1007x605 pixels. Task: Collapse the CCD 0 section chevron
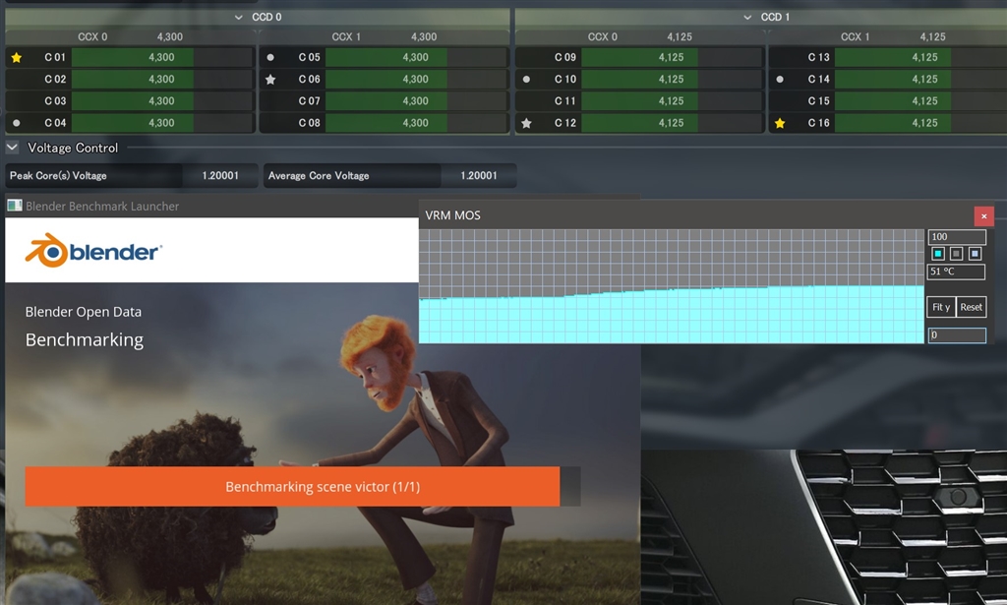(239, 18)
